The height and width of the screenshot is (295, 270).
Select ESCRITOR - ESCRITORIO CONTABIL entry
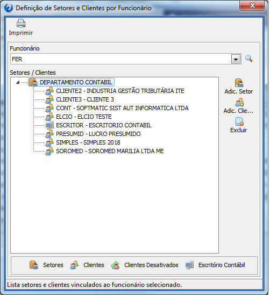click(104, 126)
